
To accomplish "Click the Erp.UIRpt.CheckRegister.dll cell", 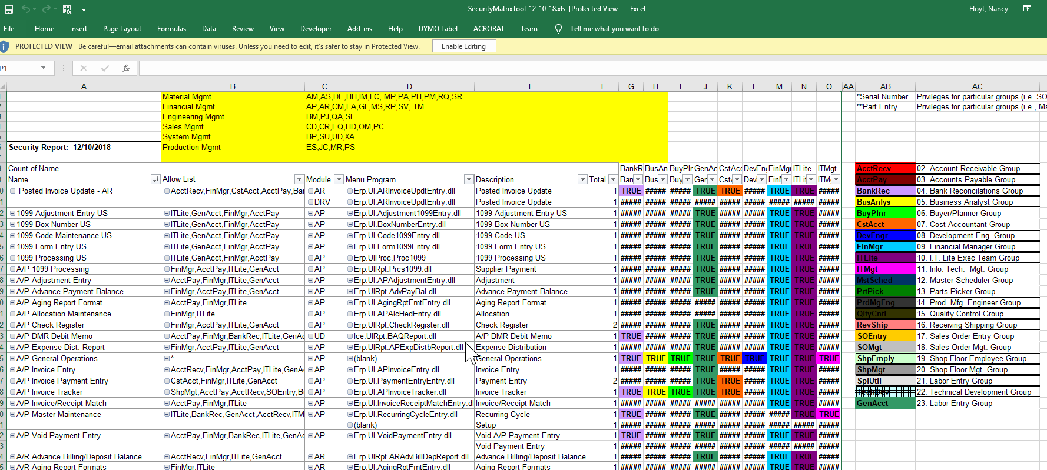I will point(409,325).
